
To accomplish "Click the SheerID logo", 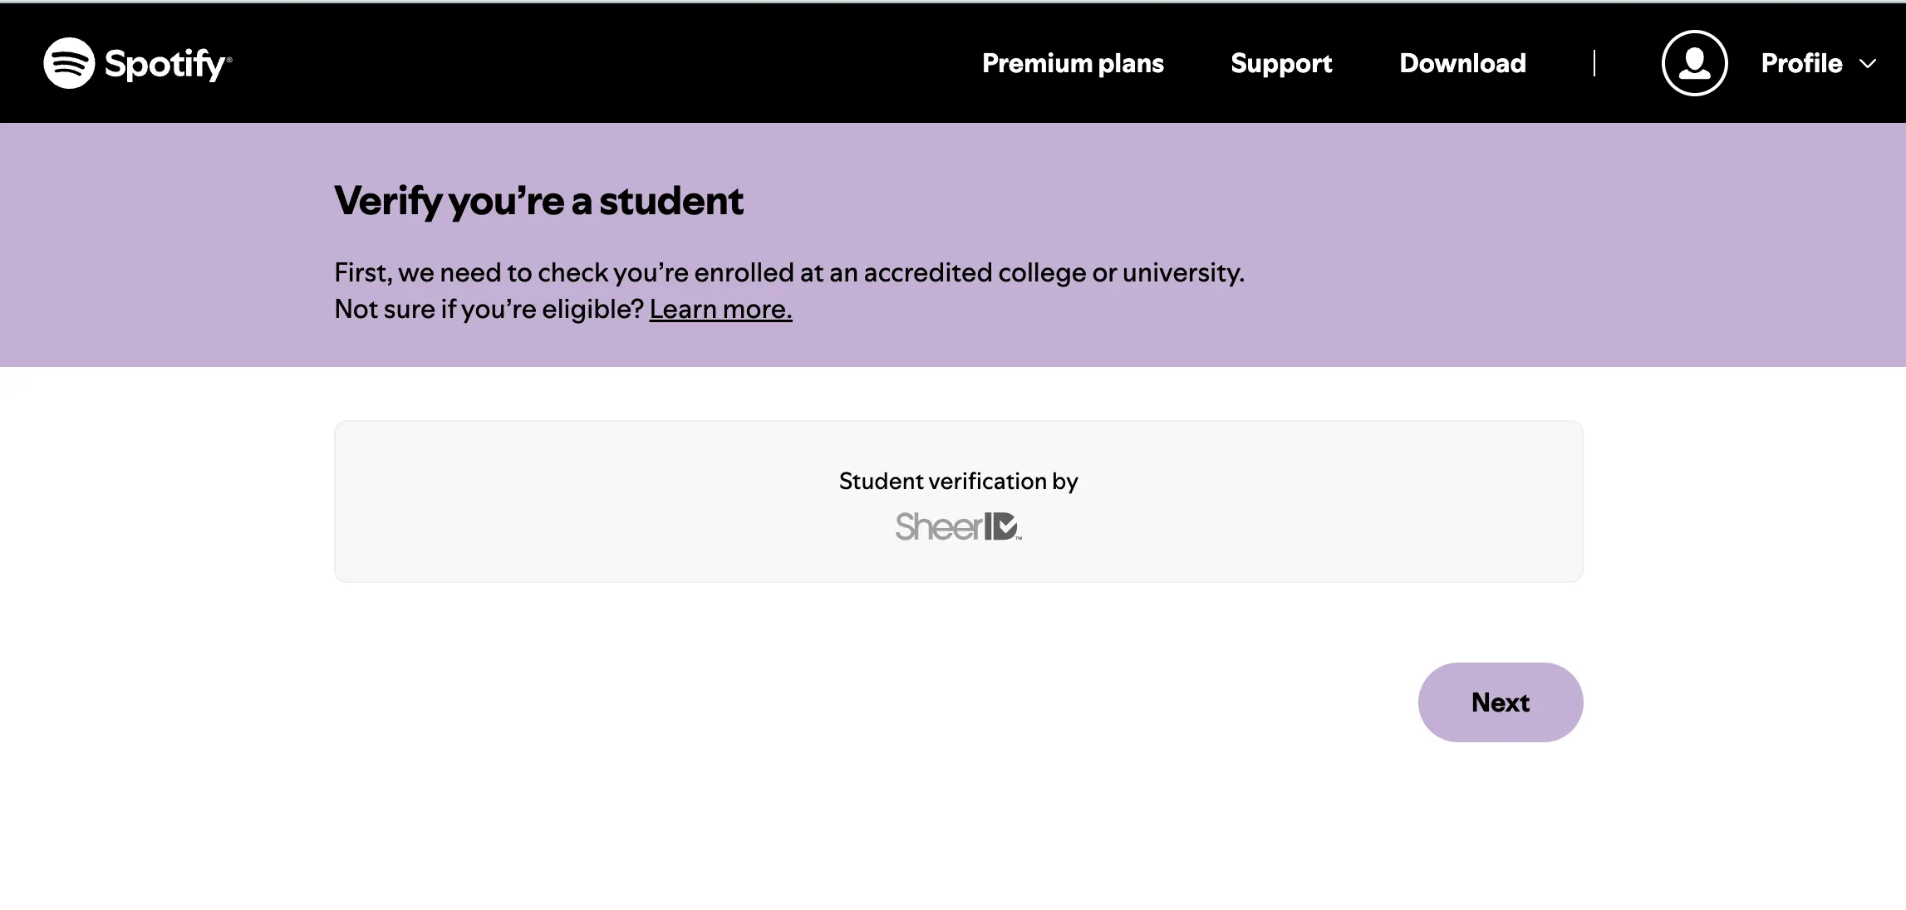I will (x=957, y=526).
